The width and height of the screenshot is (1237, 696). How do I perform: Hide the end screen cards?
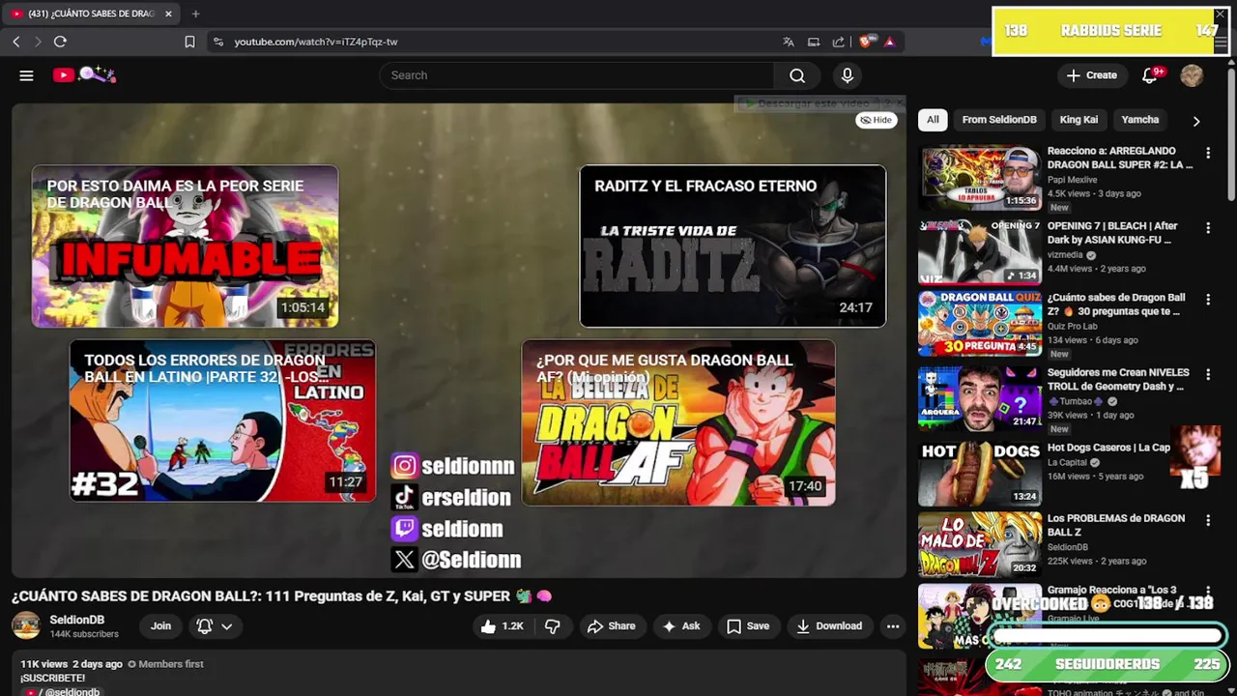(877, 120)
